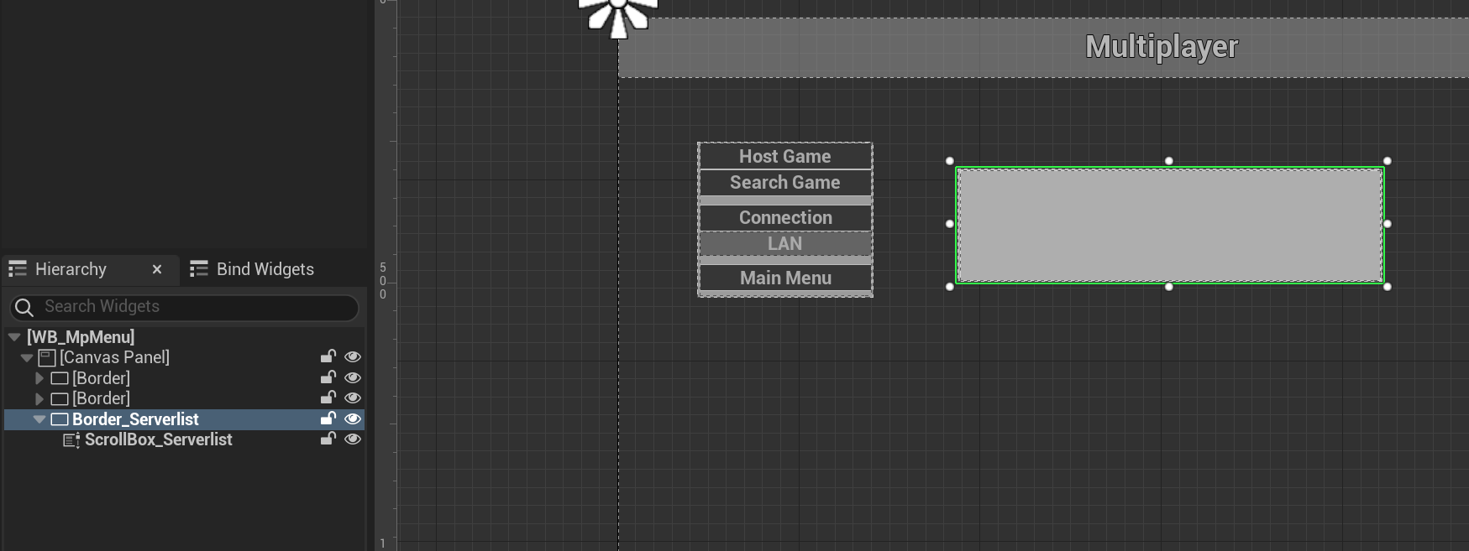Toggle ScrollBox_Serverlist visibility eye

tap(353, 439)
